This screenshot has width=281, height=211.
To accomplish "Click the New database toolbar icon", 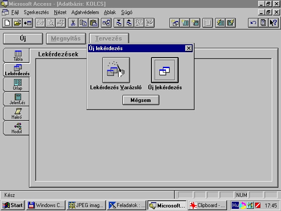I will 7,23.
